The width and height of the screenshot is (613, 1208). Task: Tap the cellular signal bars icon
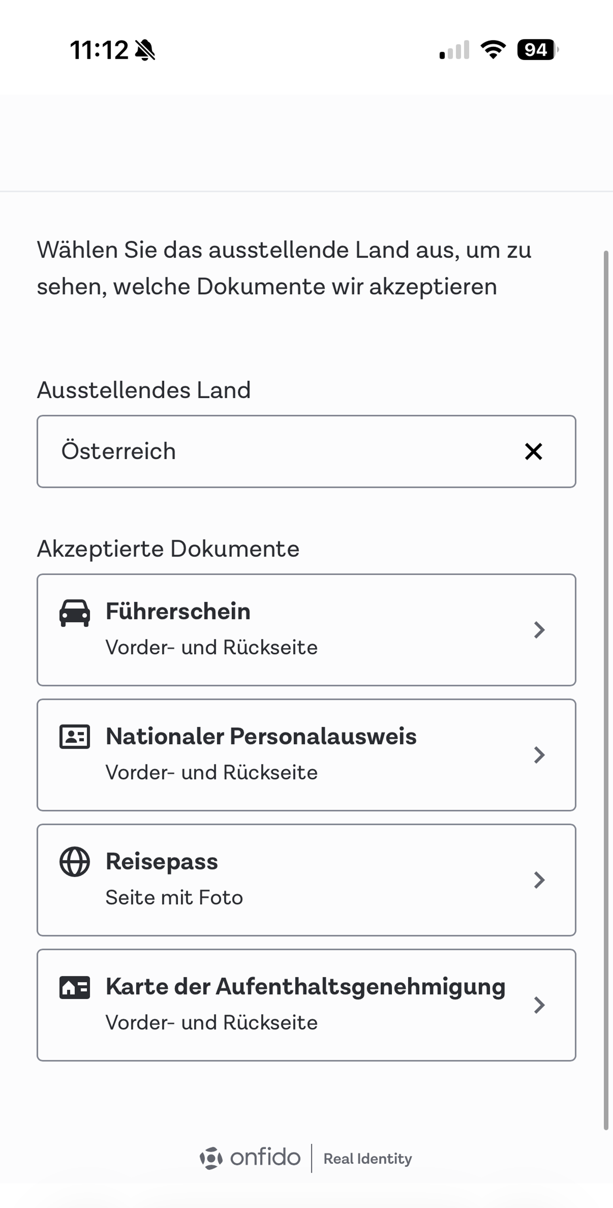coord(454,50)
